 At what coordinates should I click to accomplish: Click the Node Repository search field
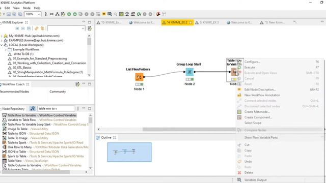pos(56,108)
